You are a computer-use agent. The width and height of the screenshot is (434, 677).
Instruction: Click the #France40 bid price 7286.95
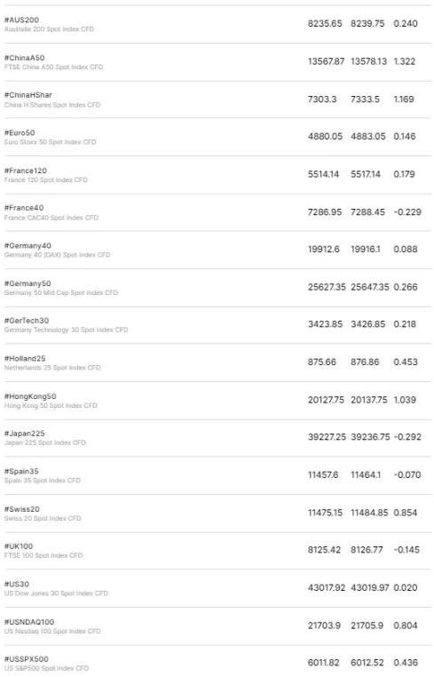point(325,212)
